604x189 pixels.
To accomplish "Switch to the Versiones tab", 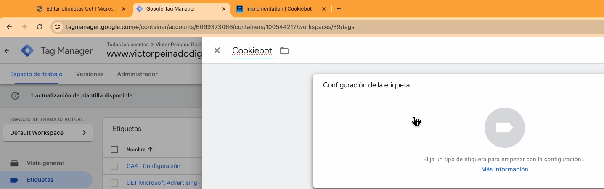I will [x=90, y=74].
